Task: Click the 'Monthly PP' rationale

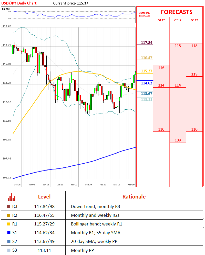Action: pos(82,250)
